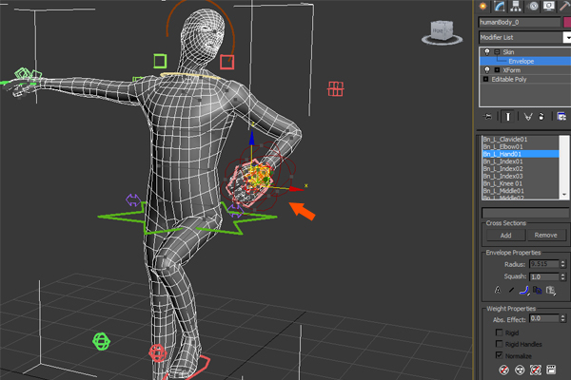
Task: Click the object color swatch
Action: 567,22
